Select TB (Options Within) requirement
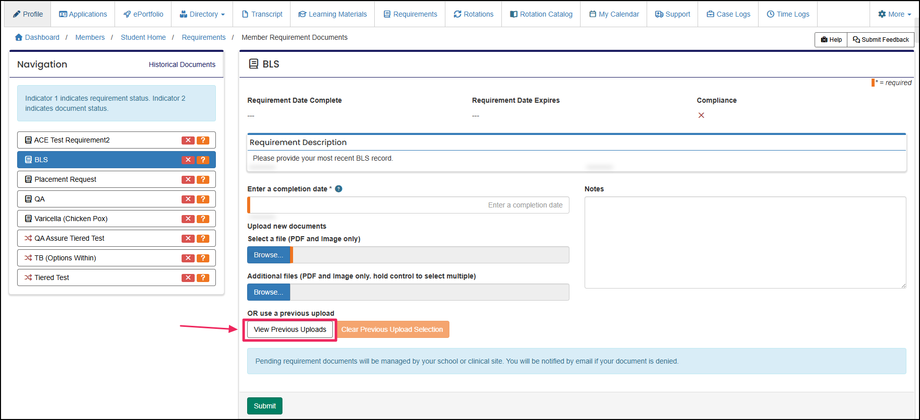The width and height of the screenshot is (920, 420). (x=117, y=258)
